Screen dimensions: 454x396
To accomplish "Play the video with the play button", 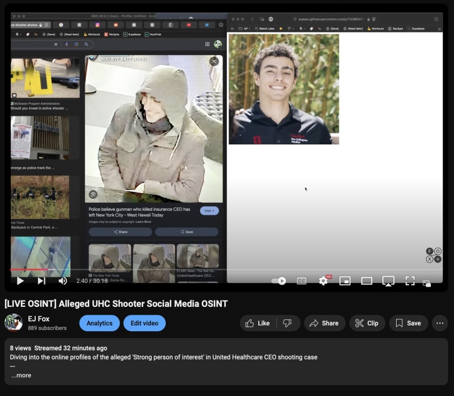I will 20,281.
